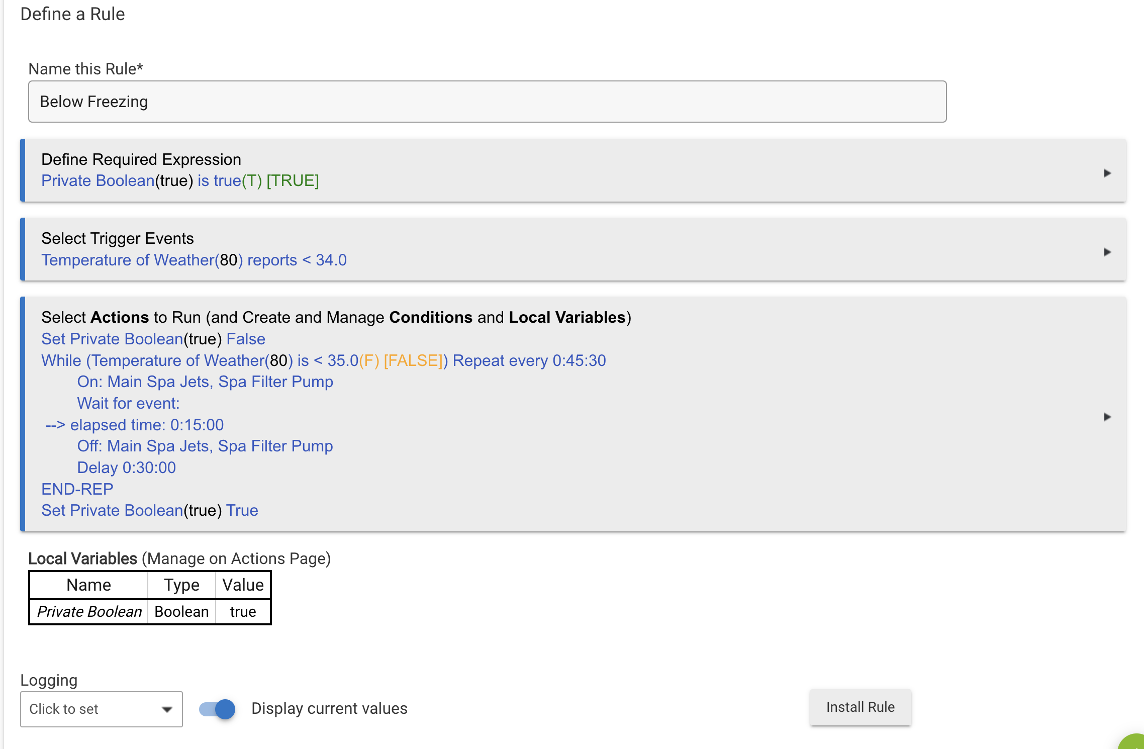Open the Temperature of Weather trigger link
Viewport: 1144px width, 749px height.
194,260
